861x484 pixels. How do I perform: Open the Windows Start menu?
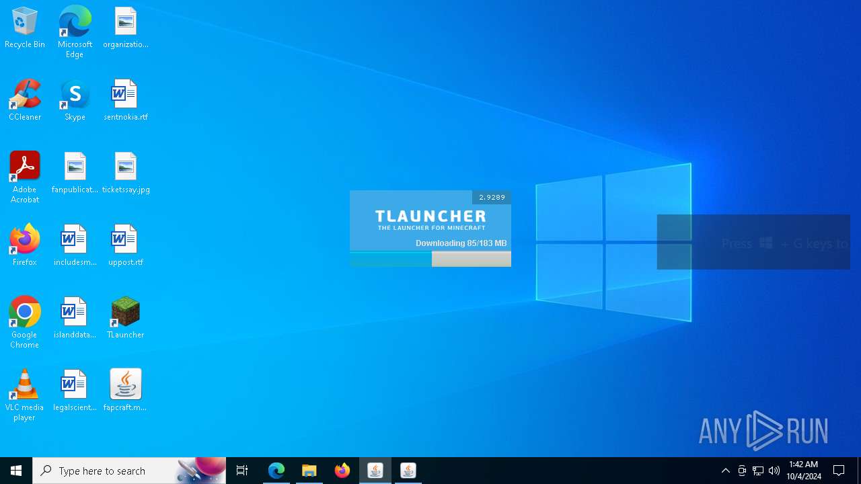pyautogui.click(x=16, y=471)
